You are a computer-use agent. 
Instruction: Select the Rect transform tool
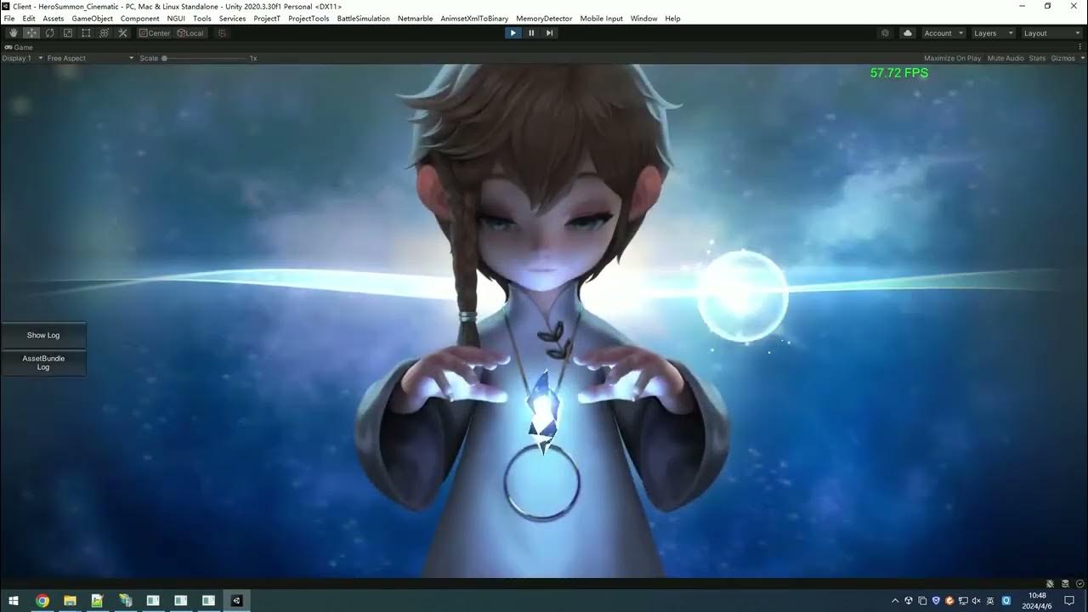tap(86, 33)
